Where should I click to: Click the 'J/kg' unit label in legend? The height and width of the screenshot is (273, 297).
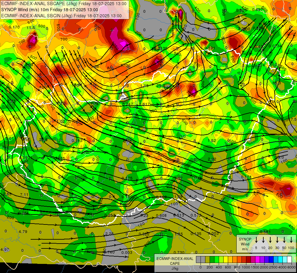pos(175,268)
